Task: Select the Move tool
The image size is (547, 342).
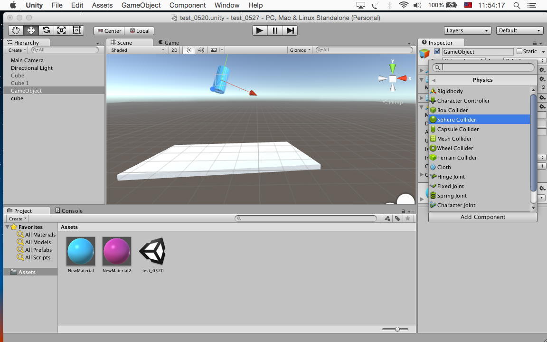Action: point(31,30)
